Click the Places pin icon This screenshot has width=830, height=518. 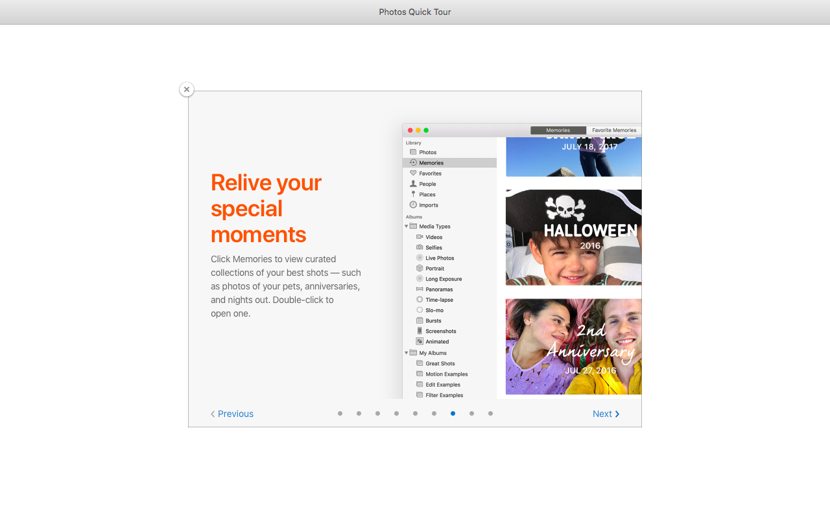click(413, 194)
